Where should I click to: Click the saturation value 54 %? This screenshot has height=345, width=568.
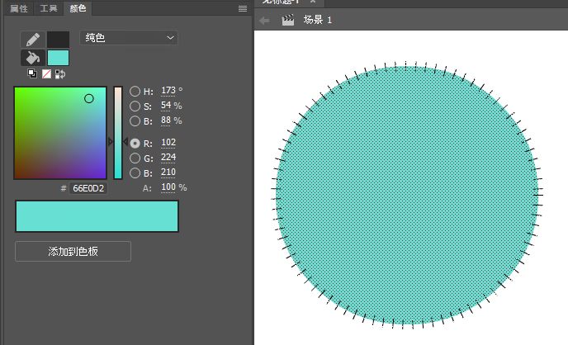(172, 106)
